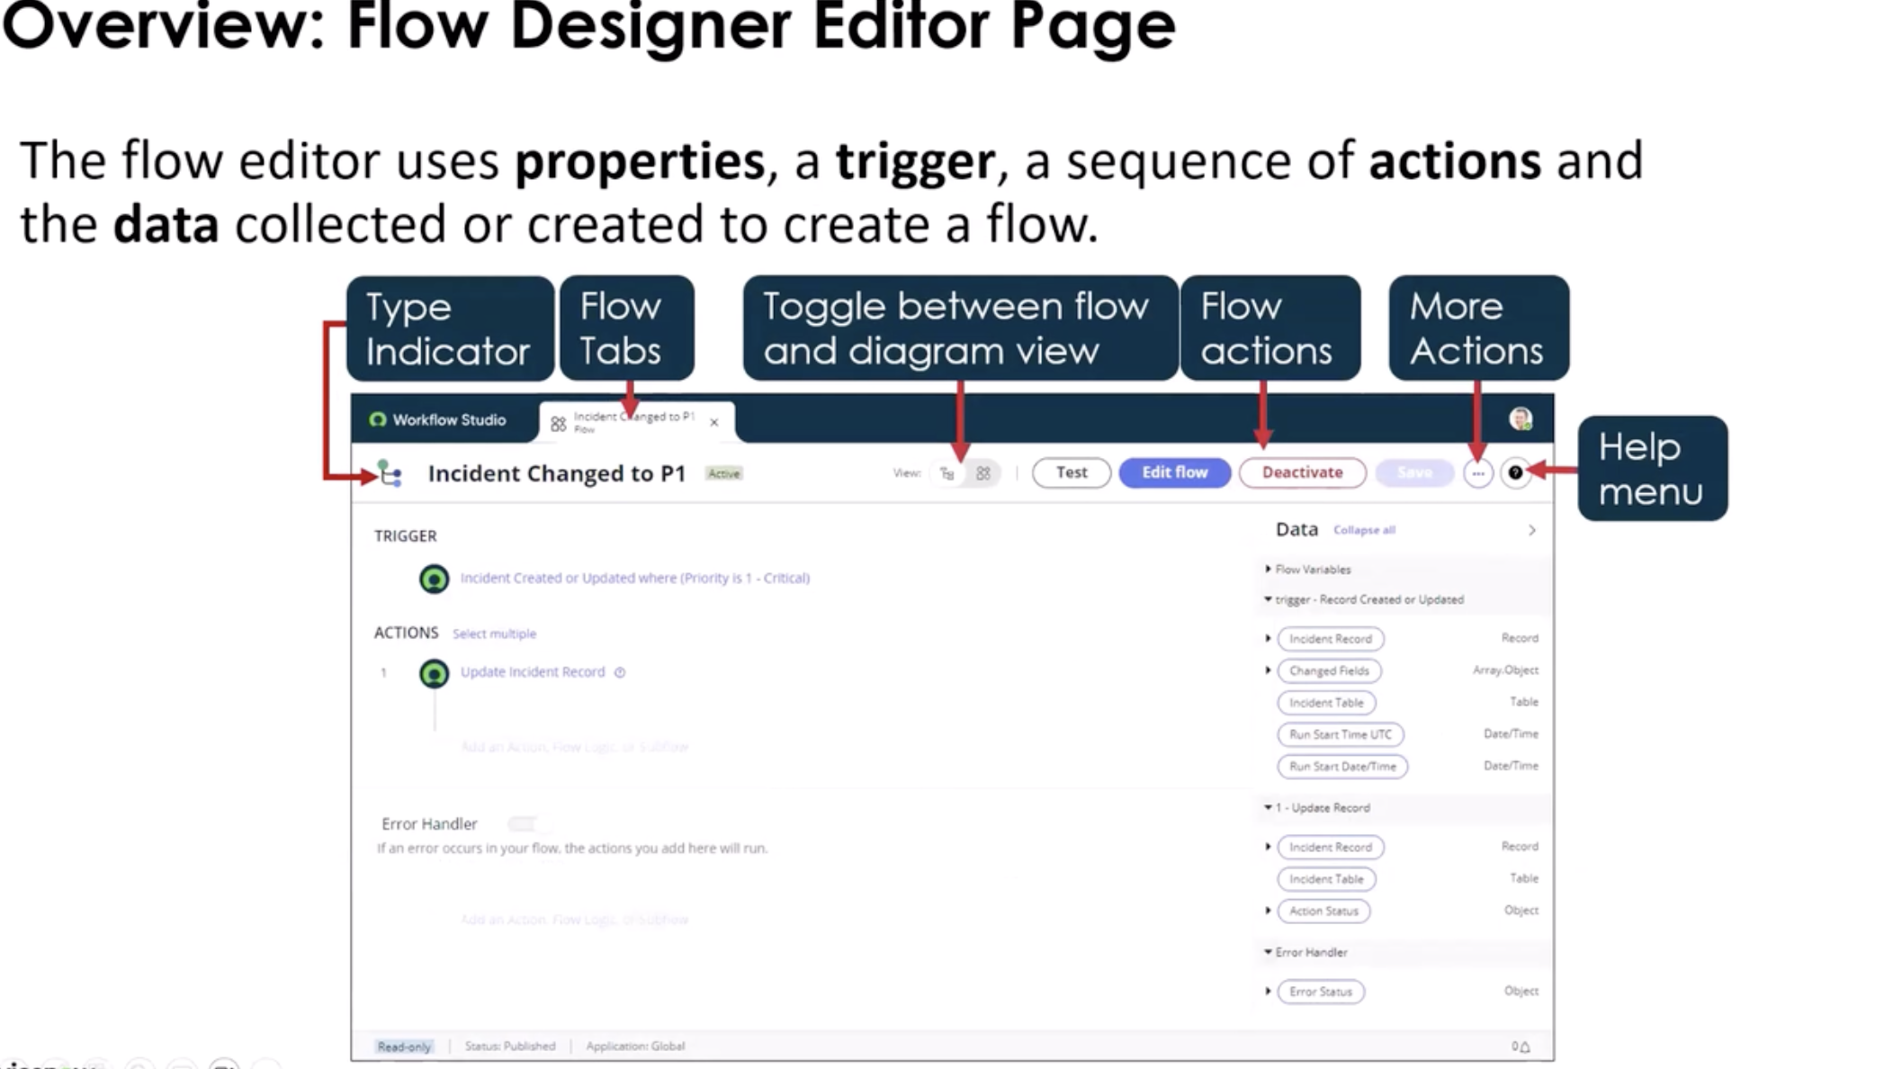This screenshot has height=1069, width=1902.
Task: Toggle the Error Handler switch
Action: click(522, 823)
